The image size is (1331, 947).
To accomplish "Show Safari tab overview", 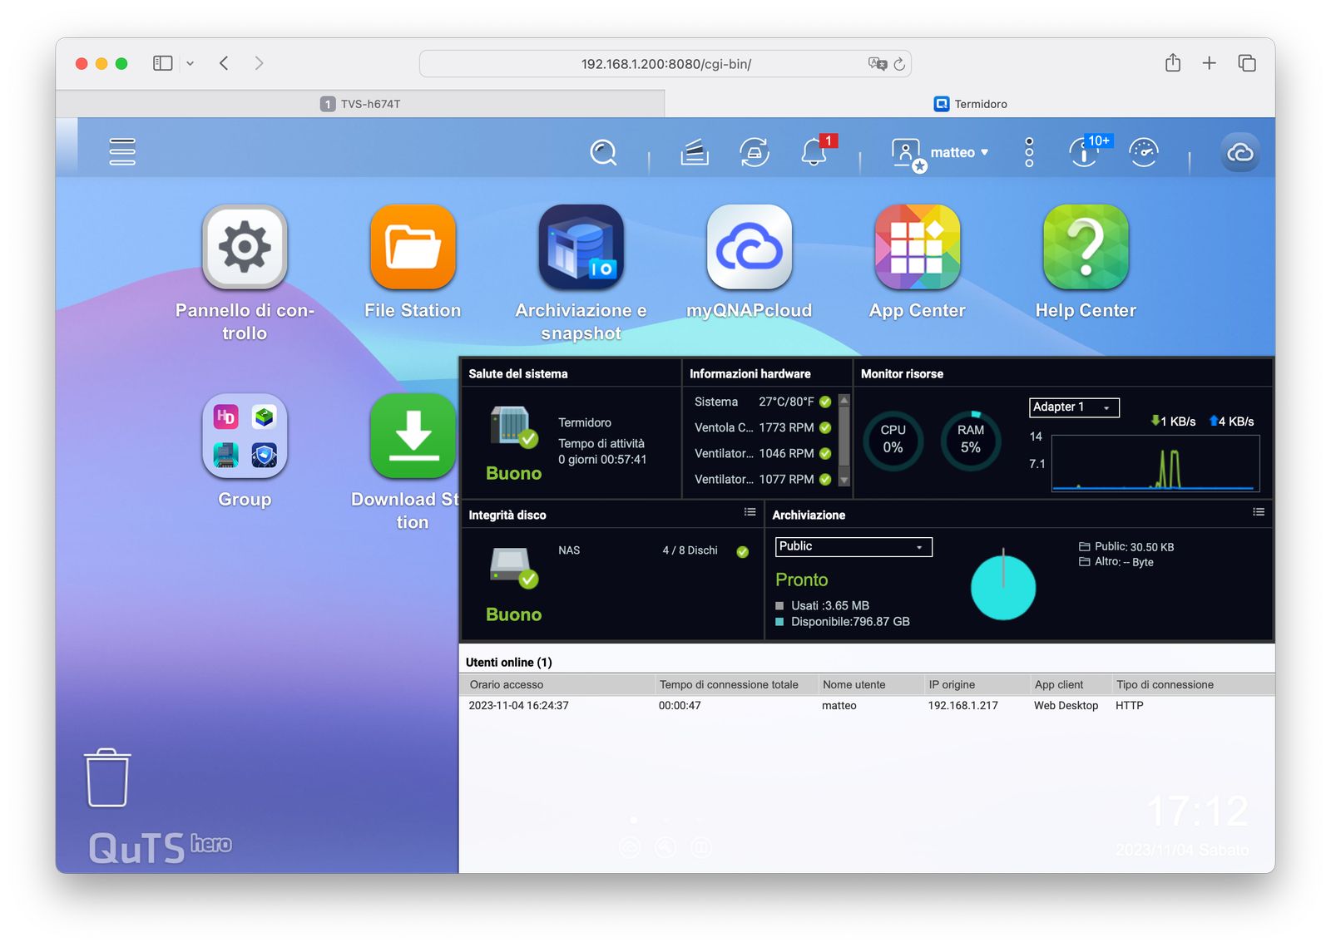I will coord(1246,63).
